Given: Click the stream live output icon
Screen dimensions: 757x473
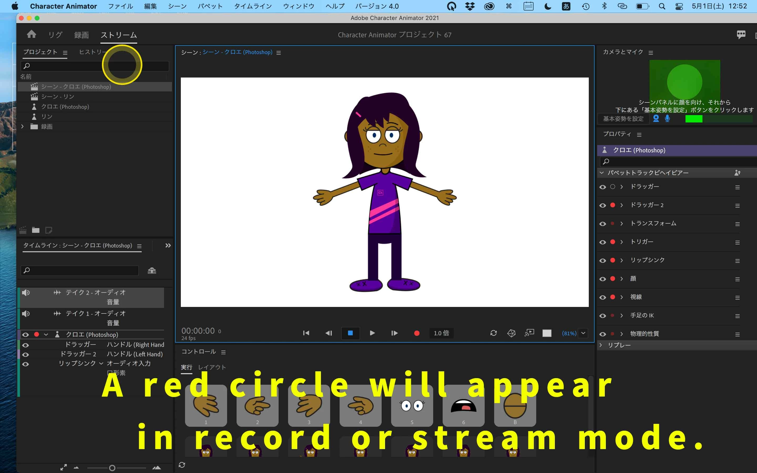Looking at the screenshot, I should pos(529,333).
